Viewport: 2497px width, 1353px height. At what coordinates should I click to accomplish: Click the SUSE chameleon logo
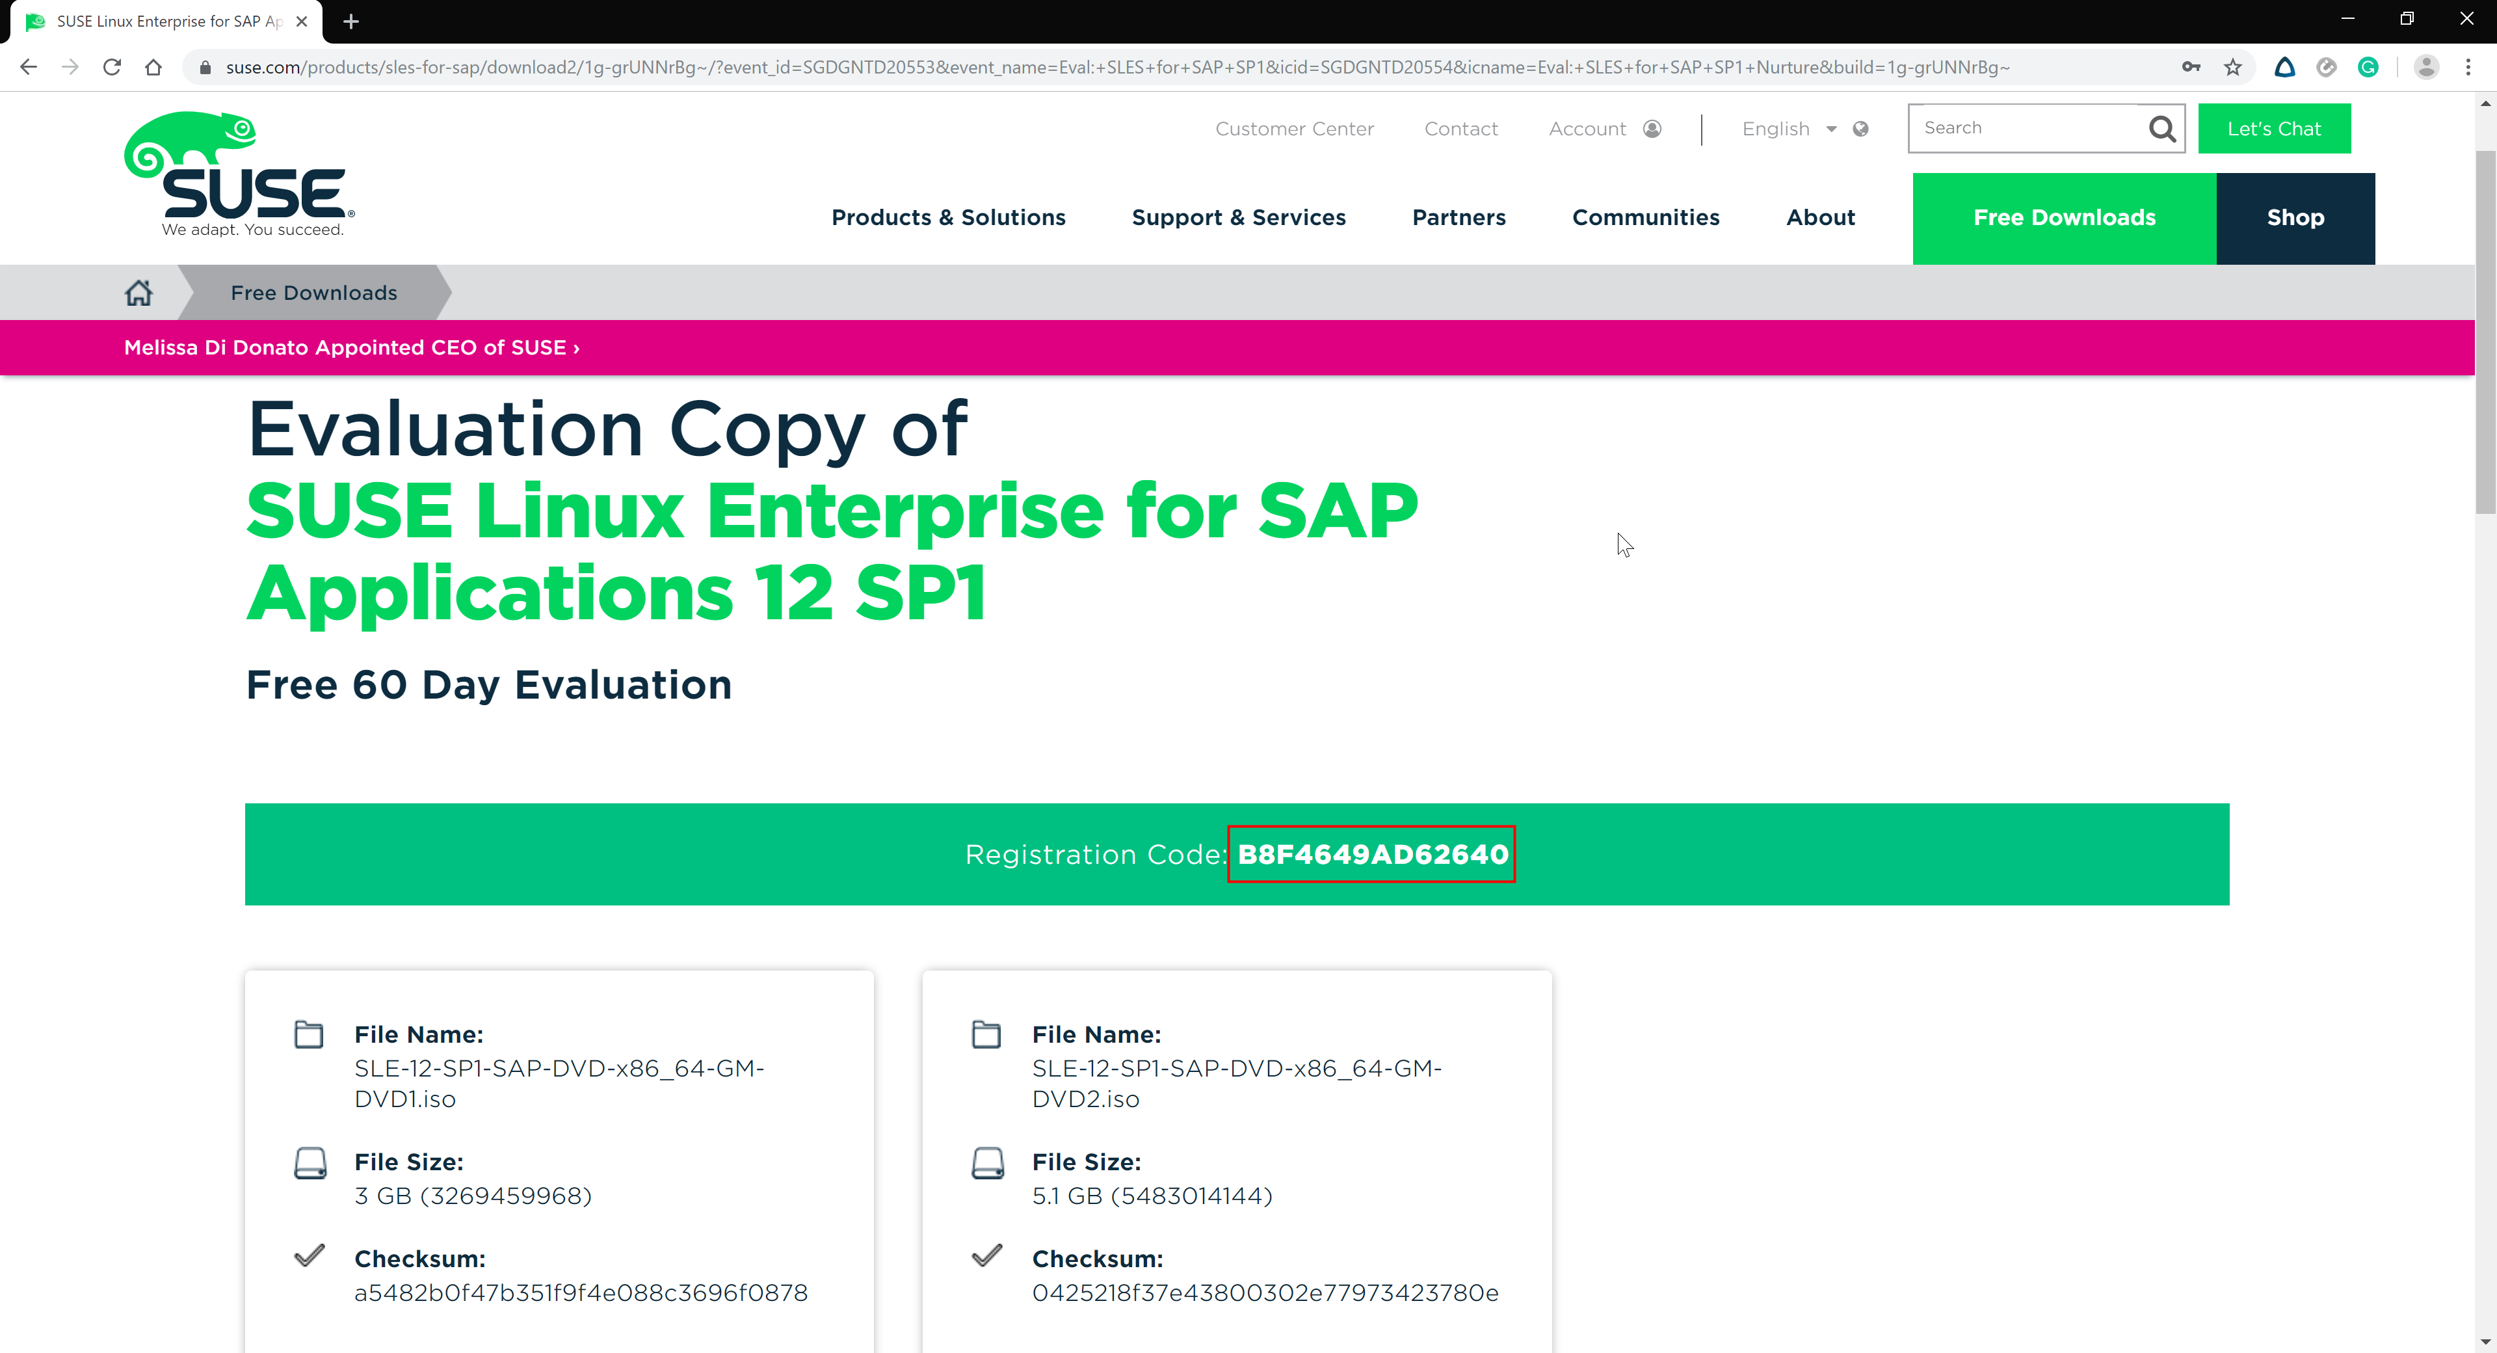coord(239,174)
